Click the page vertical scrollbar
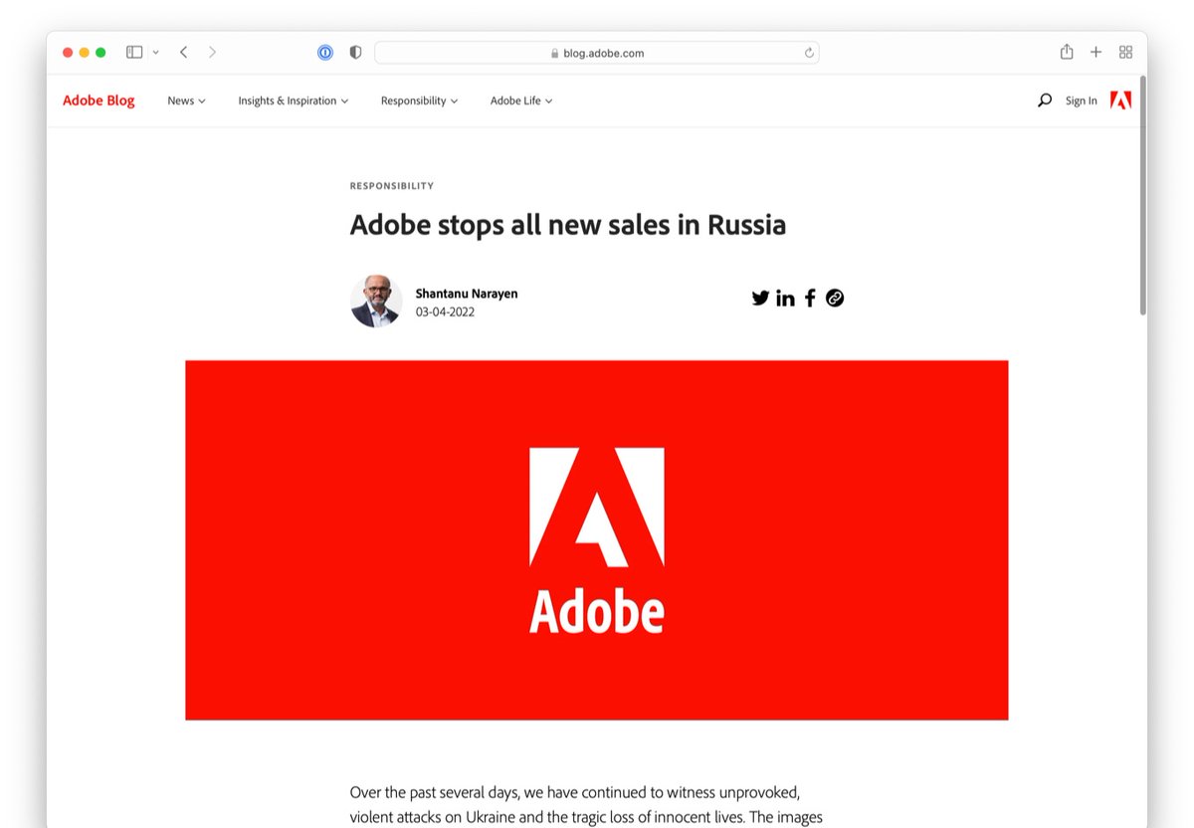Screen dimensions: 1194x828 [x=1142, y=197]
